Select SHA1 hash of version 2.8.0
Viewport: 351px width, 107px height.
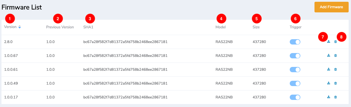coord(125,42)
